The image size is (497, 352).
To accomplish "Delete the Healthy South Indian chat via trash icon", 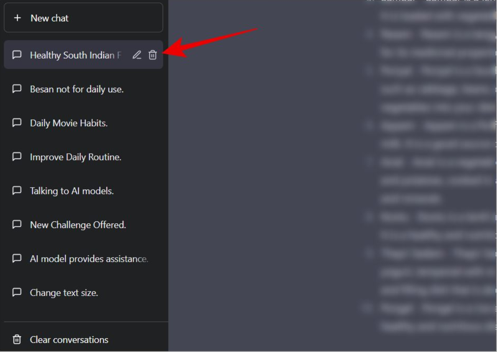I will point(153,55).
